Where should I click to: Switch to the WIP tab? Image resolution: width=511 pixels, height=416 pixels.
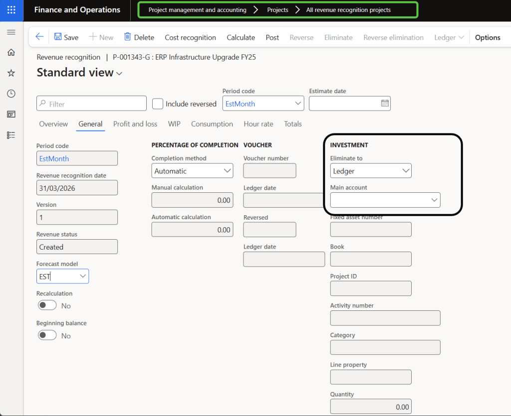point(174,124)
